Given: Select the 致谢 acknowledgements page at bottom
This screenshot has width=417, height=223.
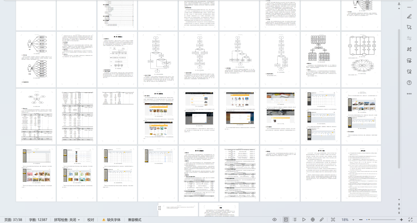Looking at the screenshot, I should click(x=219, y=210).
